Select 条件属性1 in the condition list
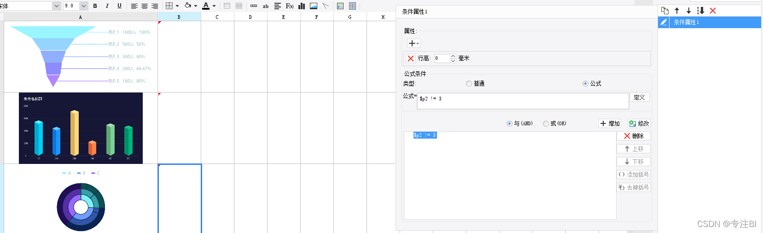The width and height of the screenshot is (763, 233). pos(710,22)
